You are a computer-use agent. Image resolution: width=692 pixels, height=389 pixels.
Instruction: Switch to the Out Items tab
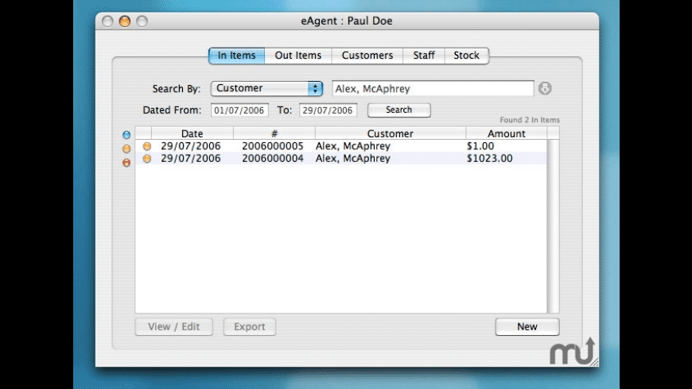(x=298, y=56)
